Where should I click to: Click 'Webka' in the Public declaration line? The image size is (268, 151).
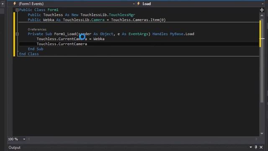coord(49,20)
